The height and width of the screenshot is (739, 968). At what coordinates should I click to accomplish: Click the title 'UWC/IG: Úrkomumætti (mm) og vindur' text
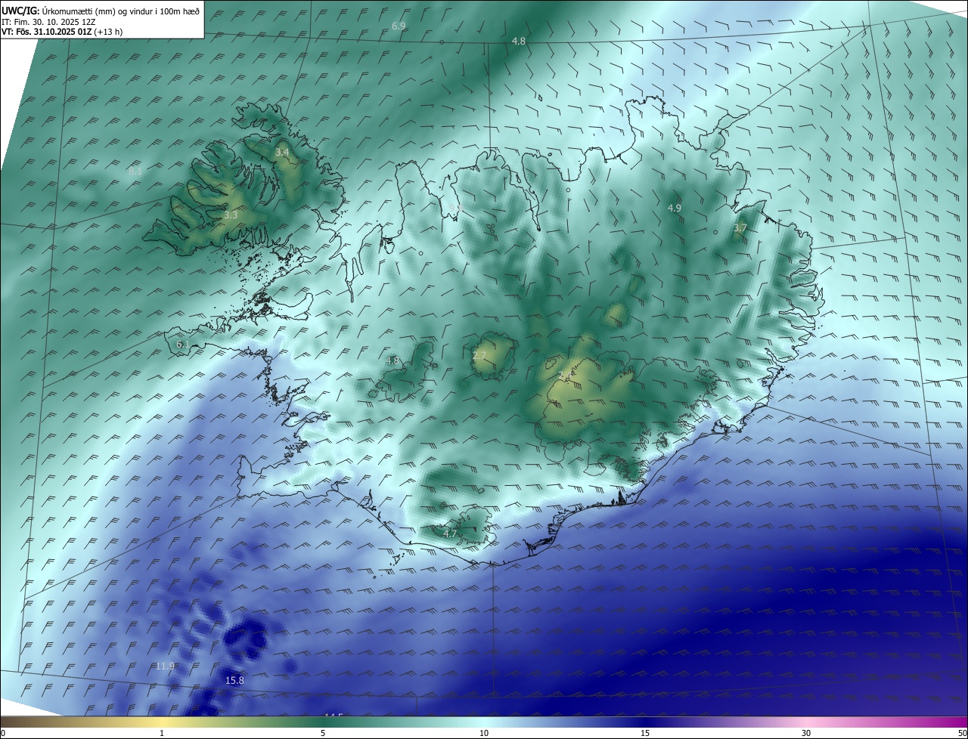[101, 11]
